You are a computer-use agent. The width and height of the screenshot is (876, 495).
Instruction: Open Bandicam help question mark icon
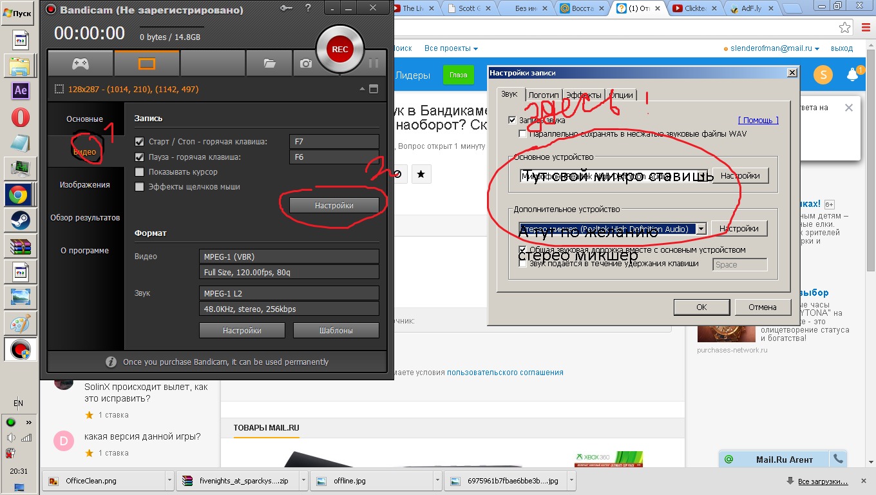(x=308, y=8)
